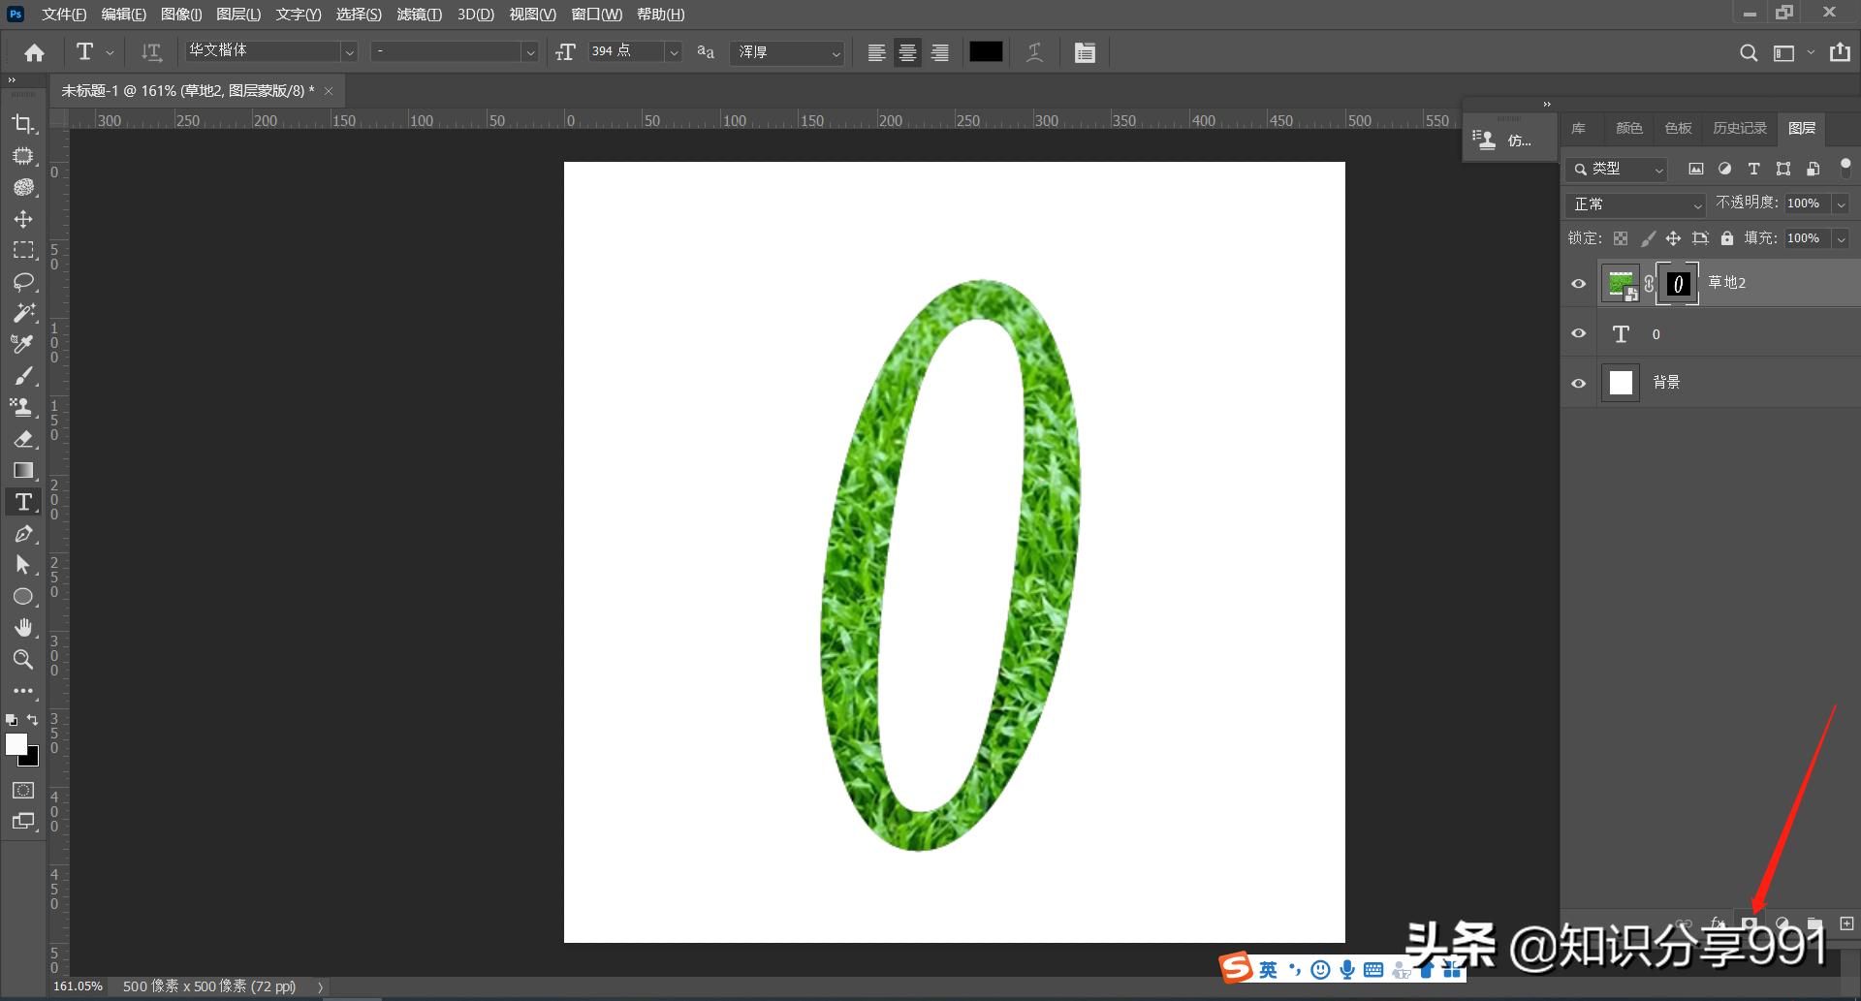Select the Pen tool
Viewport: 1861px width, 1001px height.
point(23,534)
